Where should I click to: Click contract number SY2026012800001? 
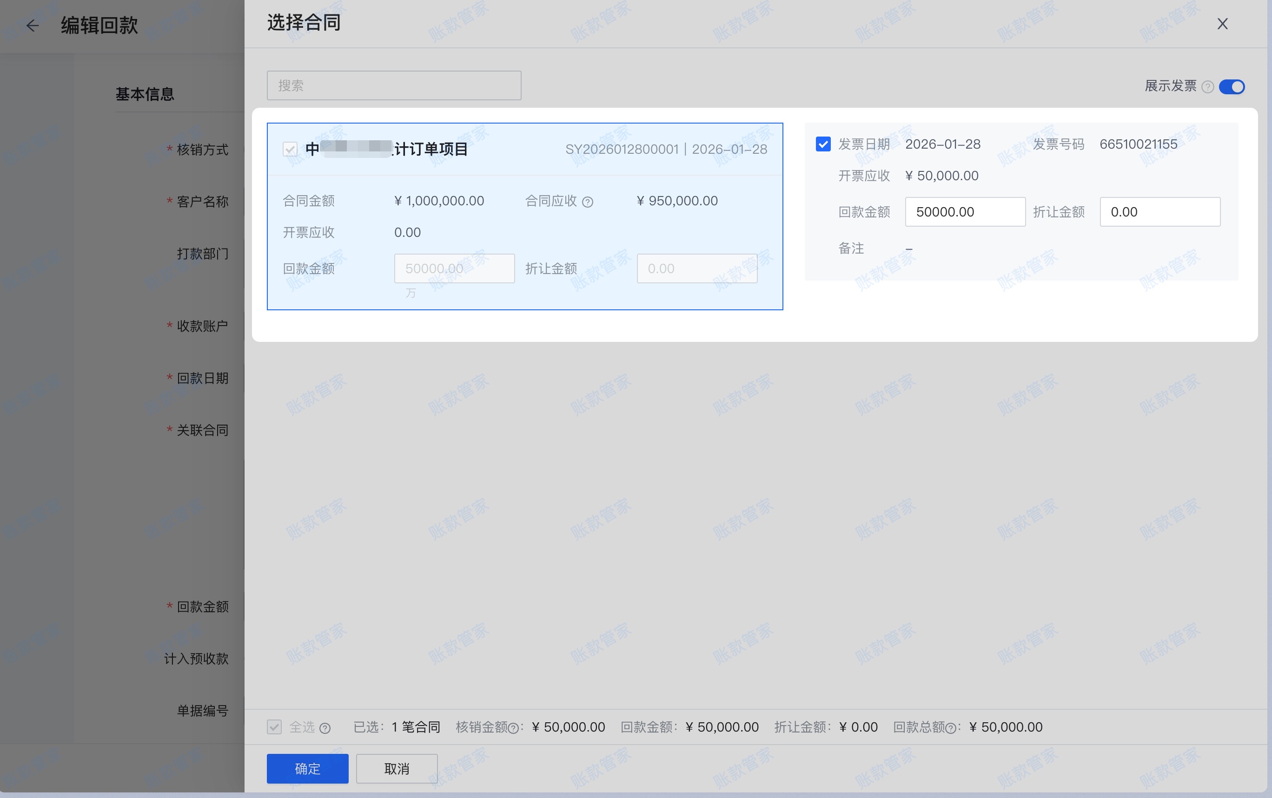coord(622,150)
